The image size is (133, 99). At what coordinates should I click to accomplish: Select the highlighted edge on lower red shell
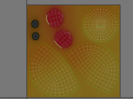pos(58,45)
